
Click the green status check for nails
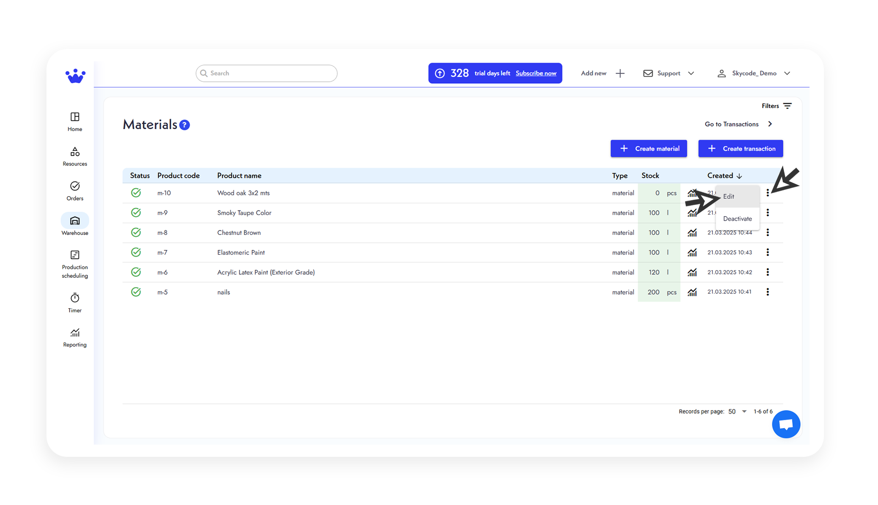pyautogui.click(x=136, y=292)
